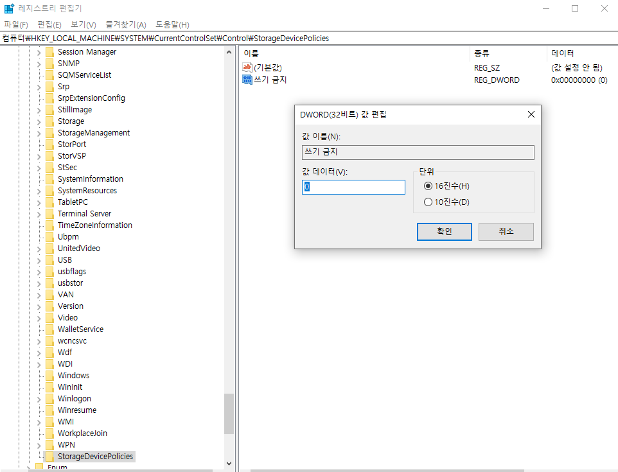Click the tree pane scroll-down arrow

pyautogui.click(x=229, y=464)
